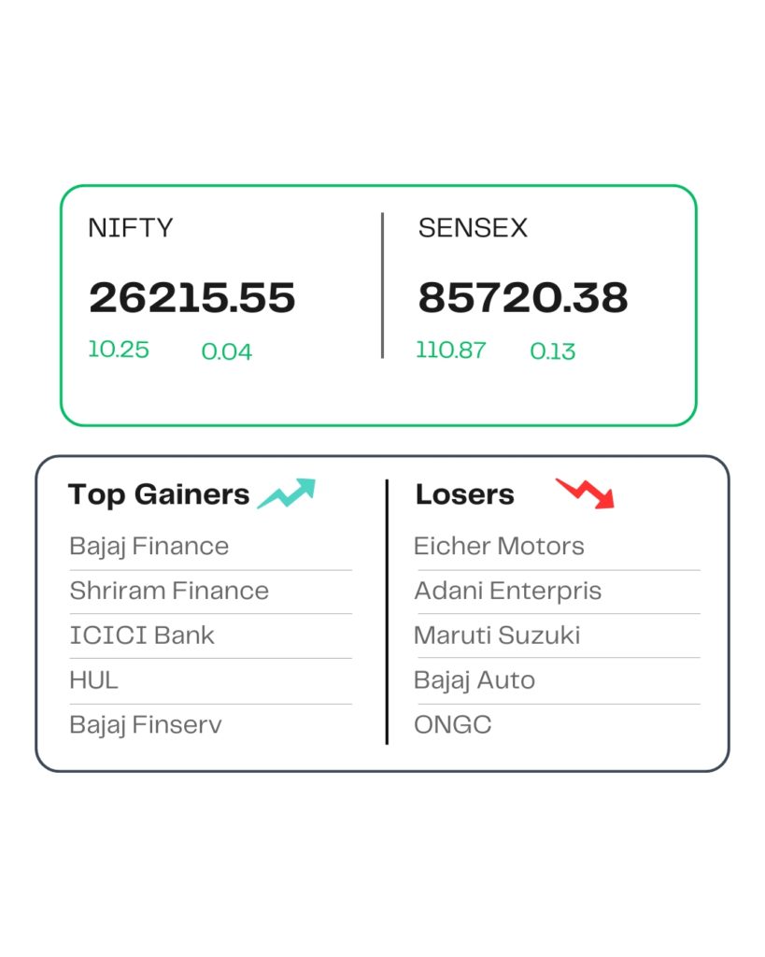Screen dimensions: 765x957
Task: Select Adani Enterpris from losers list
Action: coord(507,591)
